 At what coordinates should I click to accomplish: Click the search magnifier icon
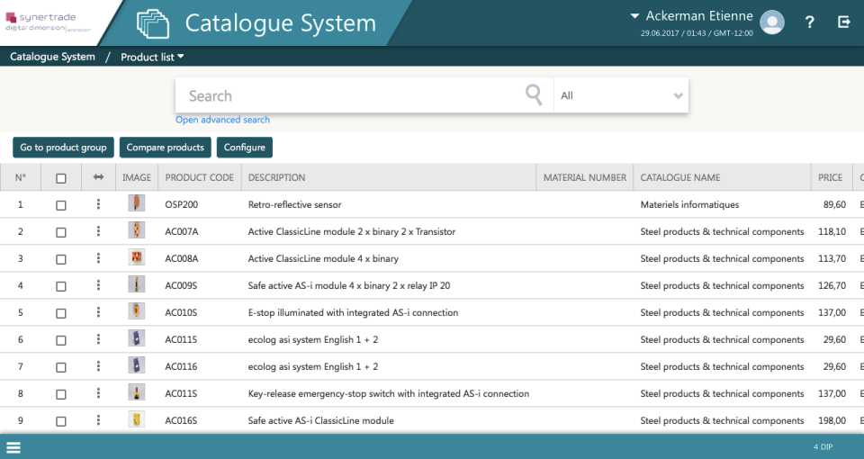[534, 95]
